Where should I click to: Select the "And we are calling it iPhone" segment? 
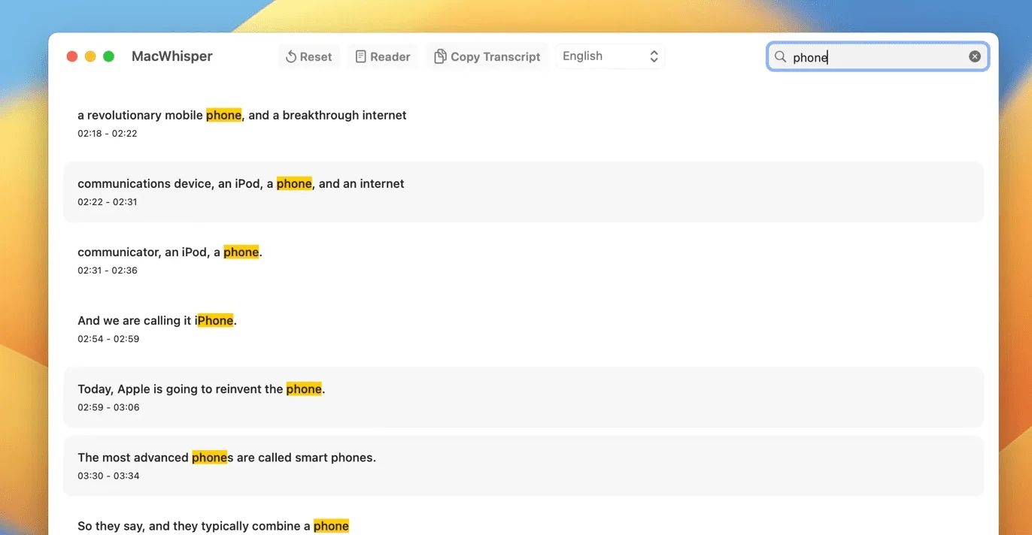click(x=524, y=328)
